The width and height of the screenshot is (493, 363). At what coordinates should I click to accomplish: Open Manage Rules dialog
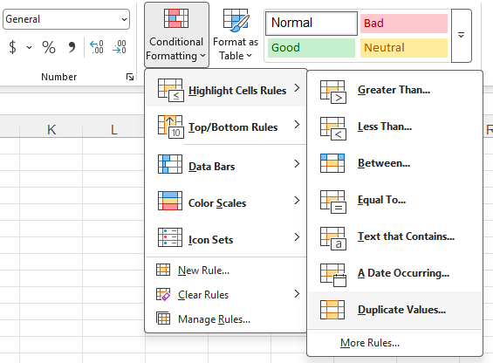point(226,319)
